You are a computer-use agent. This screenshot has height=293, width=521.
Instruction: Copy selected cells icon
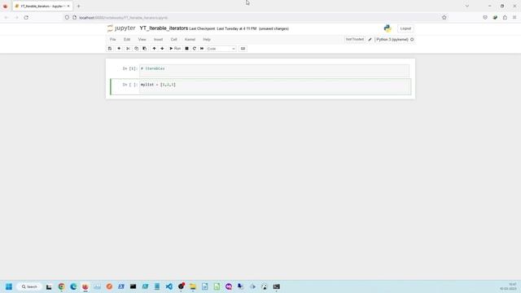136,49
